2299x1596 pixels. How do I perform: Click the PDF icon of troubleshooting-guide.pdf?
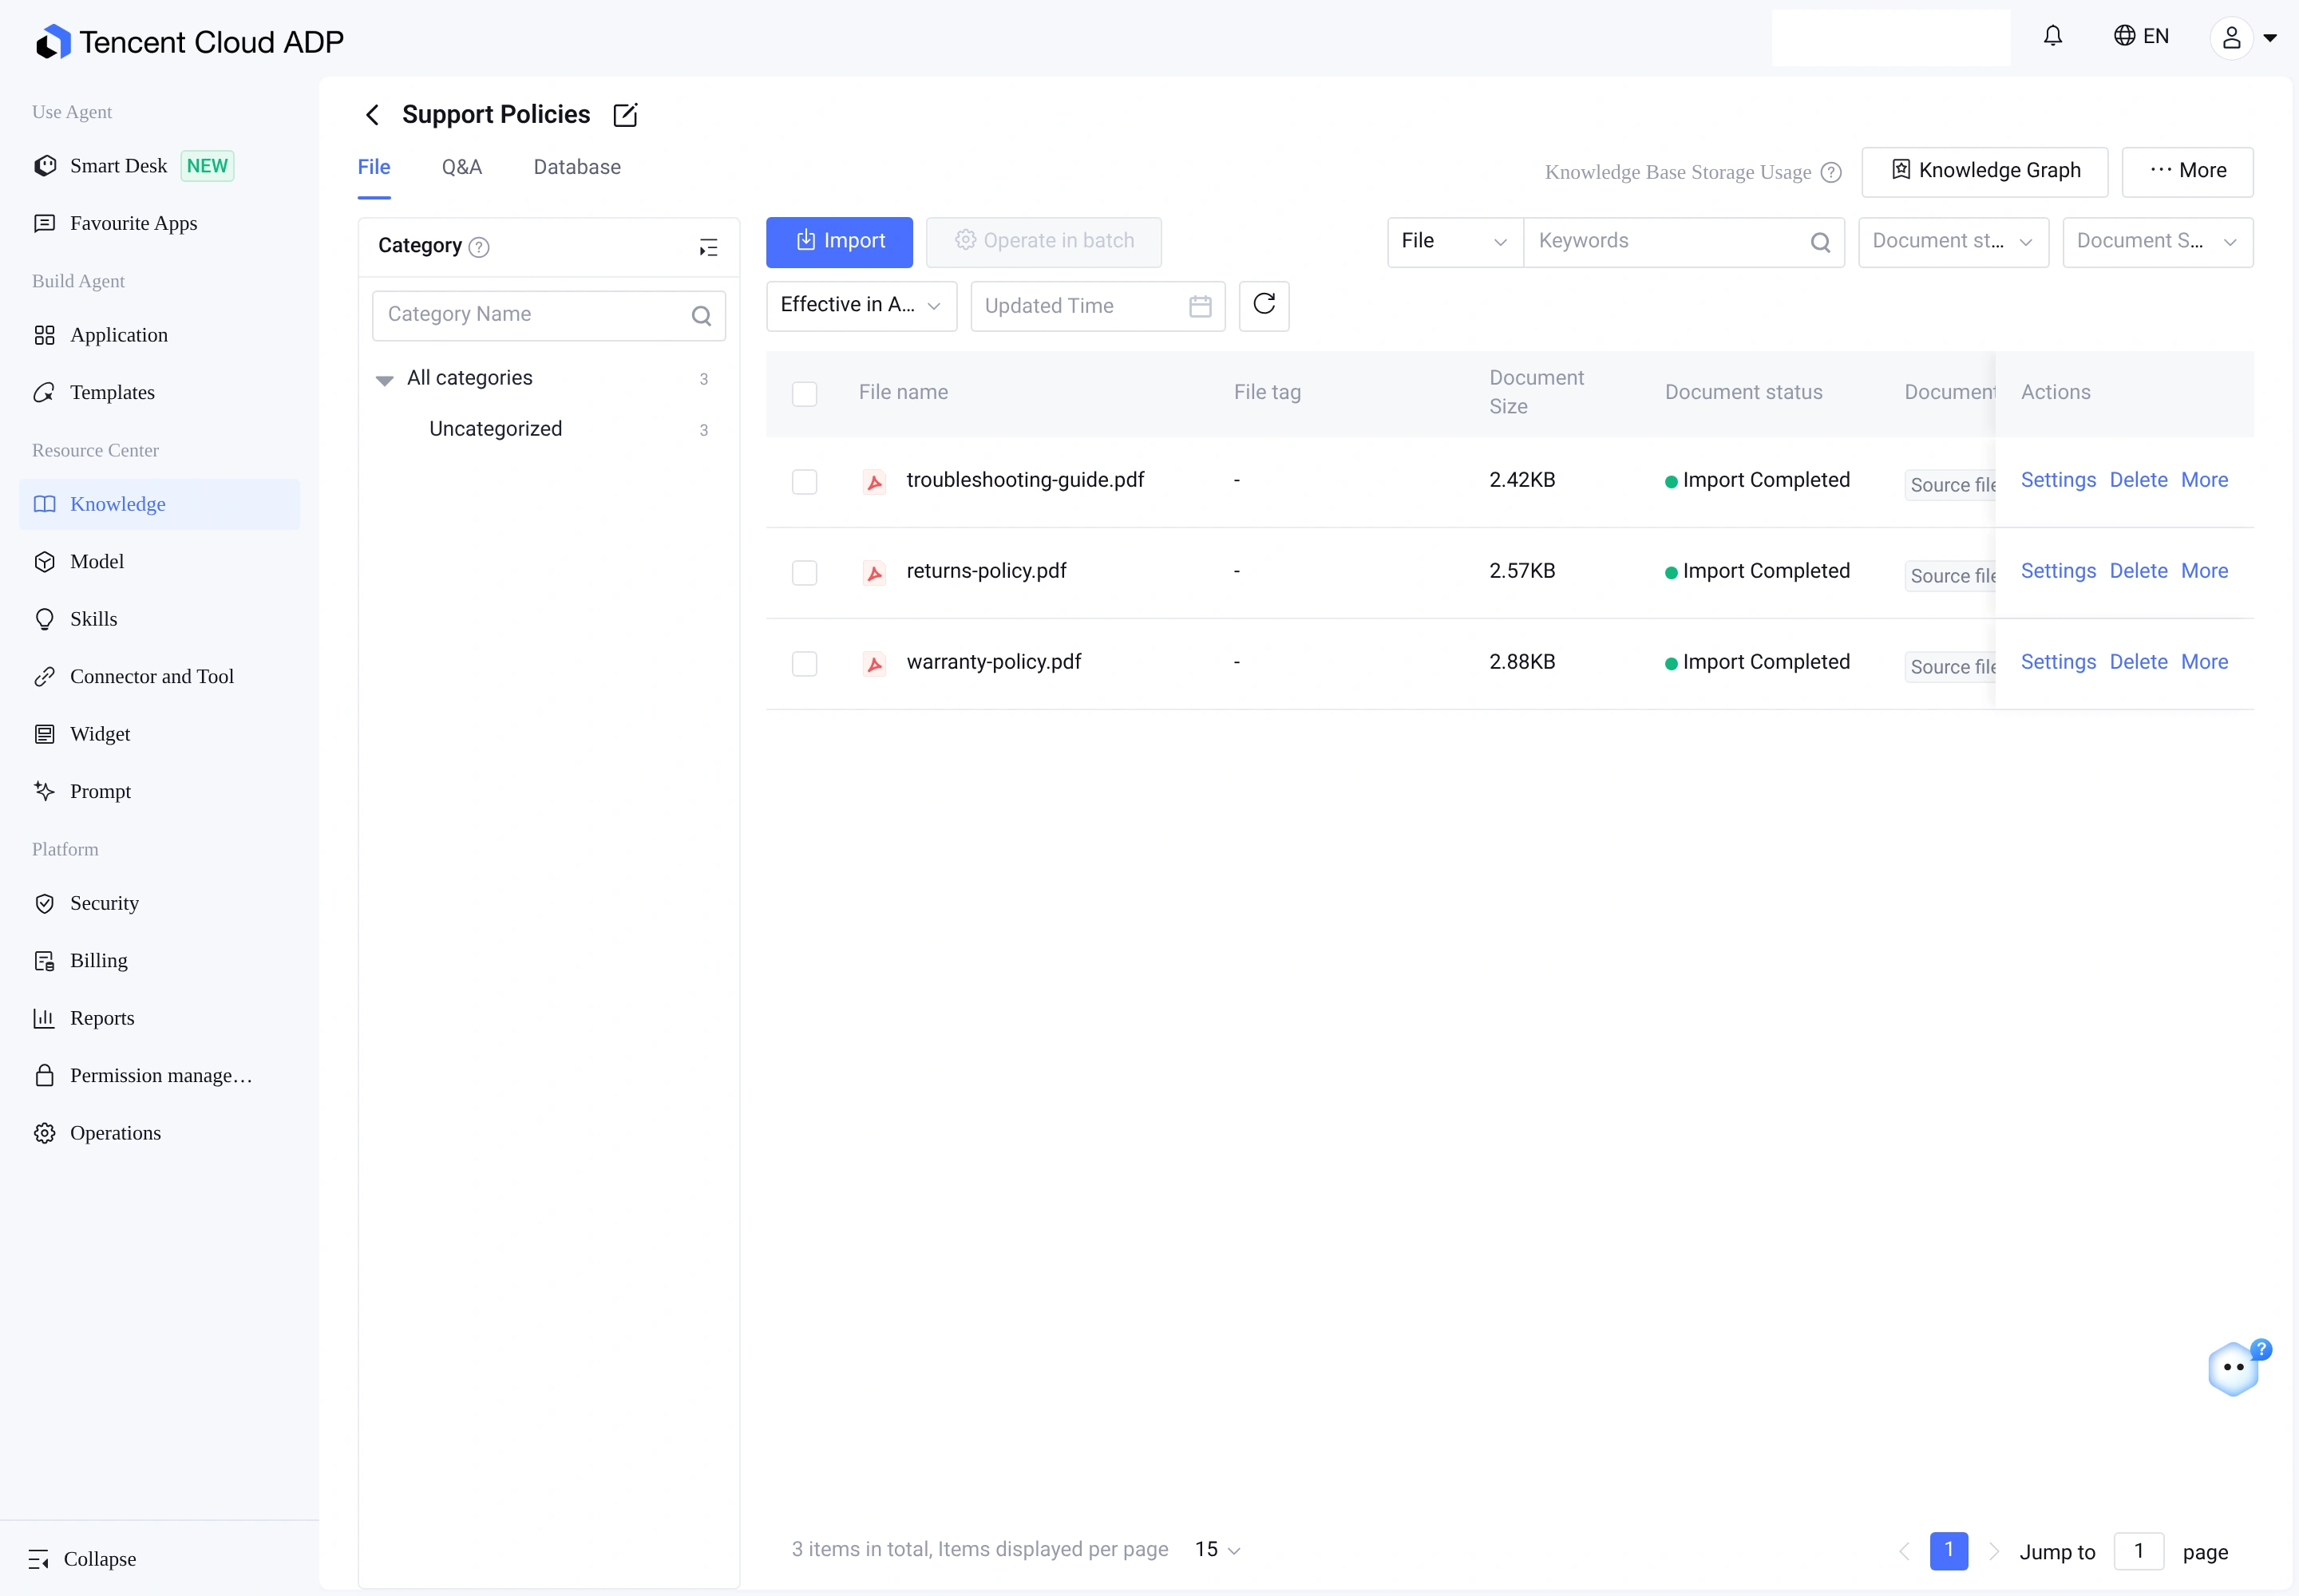(874, 482)
